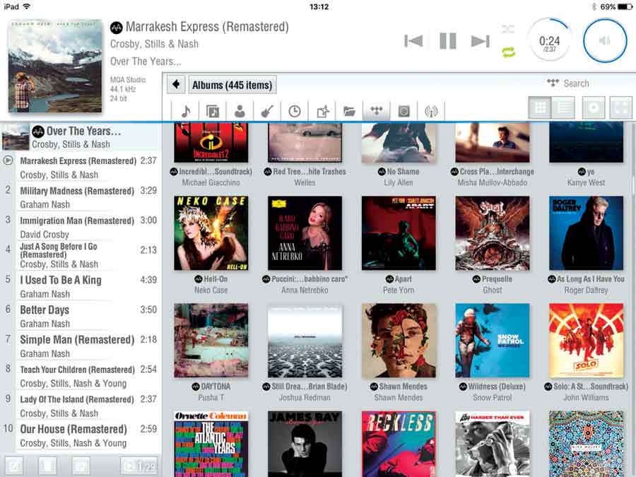Open the now-playing album artwork
Screen dimensions: 636x477
(x=54, y=66)
